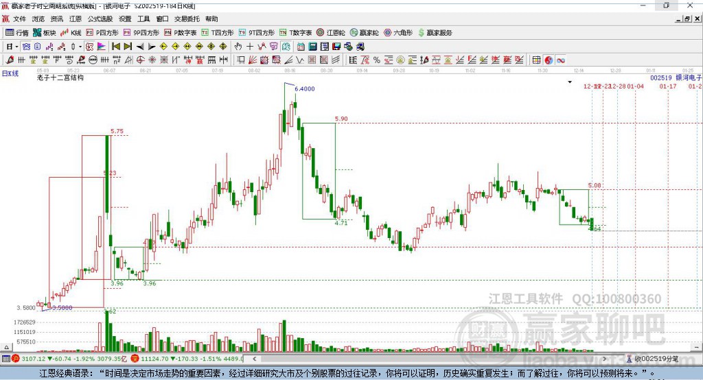This screenshot has height=380, width=703.
Task: Open the 文件 menu
Action: [19, 19]
